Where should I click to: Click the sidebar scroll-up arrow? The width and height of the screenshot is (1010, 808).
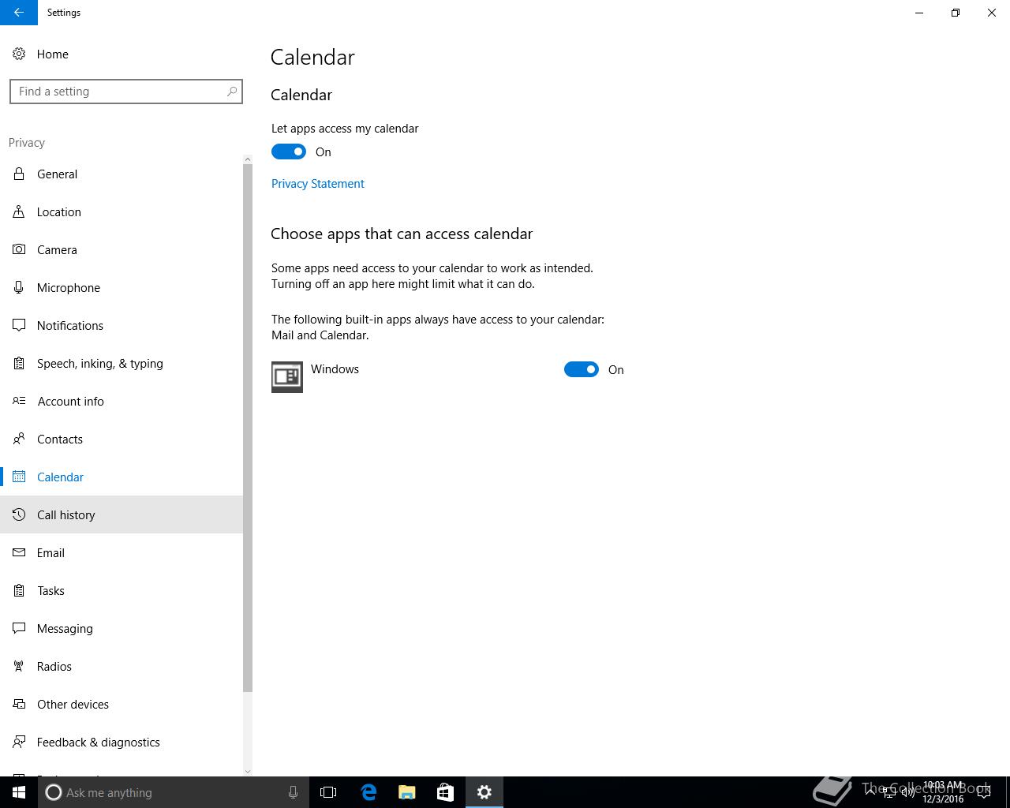pos(248,159)
